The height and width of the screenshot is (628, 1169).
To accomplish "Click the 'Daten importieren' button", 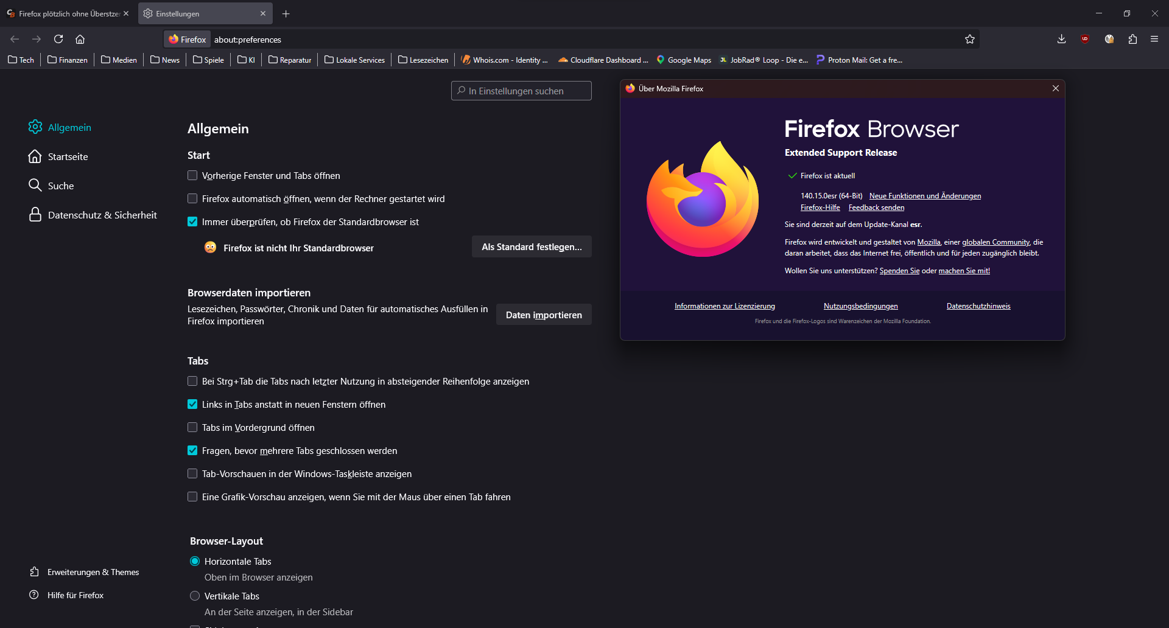I will point(544,315).
